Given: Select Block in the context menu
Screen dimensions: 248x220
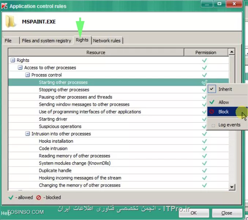Looking at the screenshot, I should pos(228,112).
